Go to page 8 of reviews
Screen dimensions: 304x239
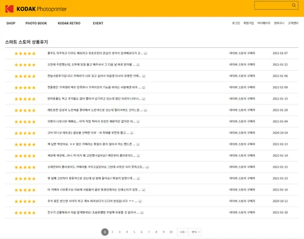point(156,232)
